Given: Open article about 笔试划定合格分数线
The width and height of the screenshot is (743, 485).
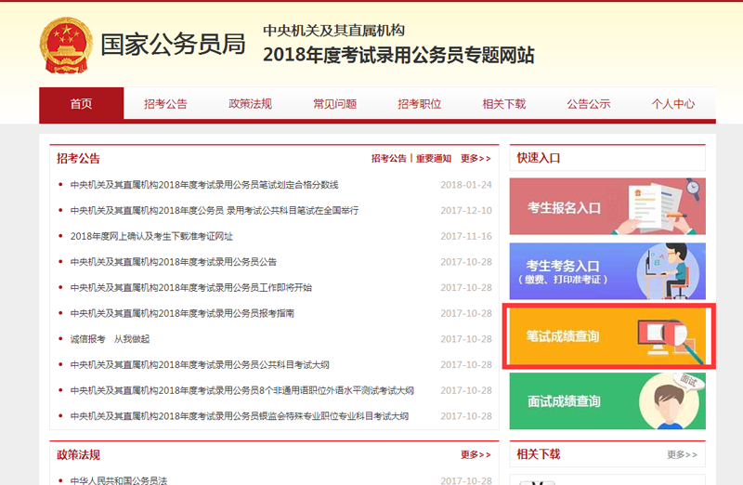Looking at the screenshot, I should [204, 185].
